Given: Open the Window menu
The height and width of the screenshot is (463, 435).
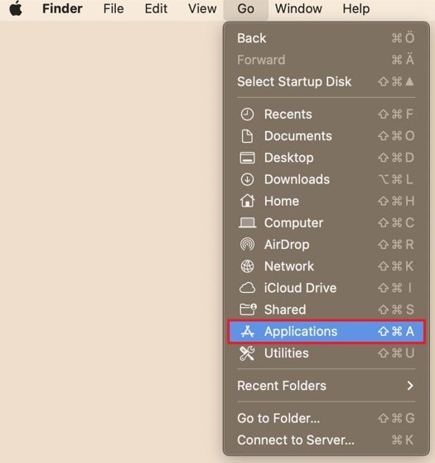Looking at the screenshot, I should [298, 8].
